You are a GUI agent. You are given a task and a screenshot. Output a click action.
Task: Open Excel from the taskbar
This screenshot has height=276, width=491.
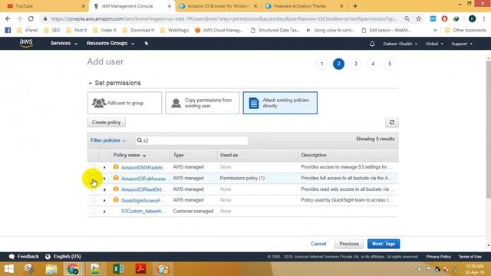(118, 269)
